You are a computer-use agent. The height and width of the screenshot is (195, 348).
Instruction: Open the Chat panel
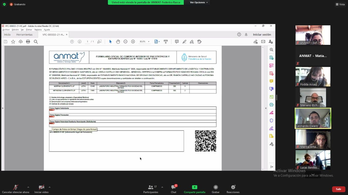[x=174, y=189]
